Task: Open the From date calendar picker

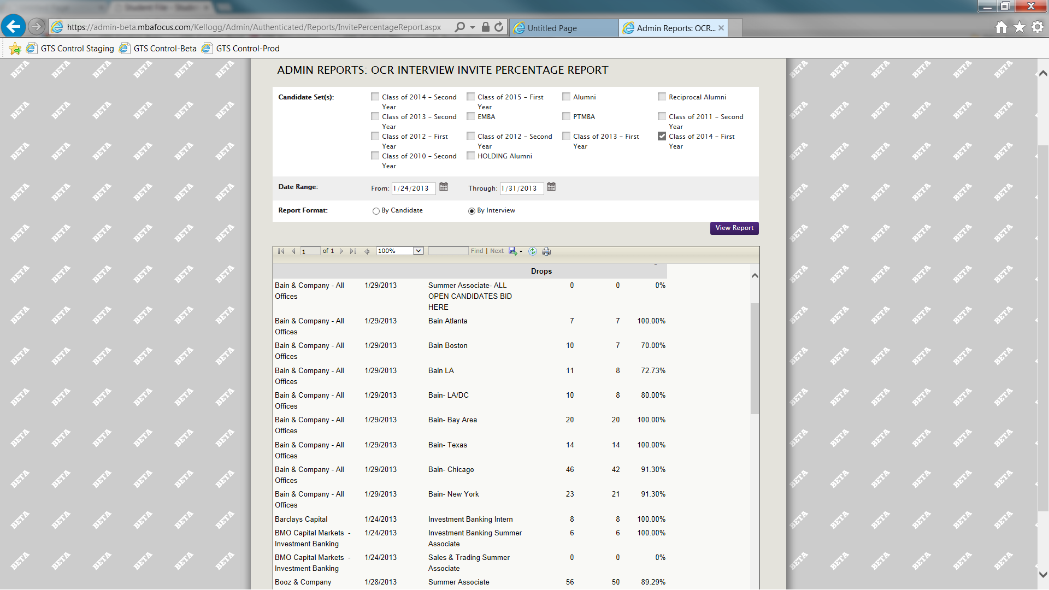Action: [x=444, y=187]
